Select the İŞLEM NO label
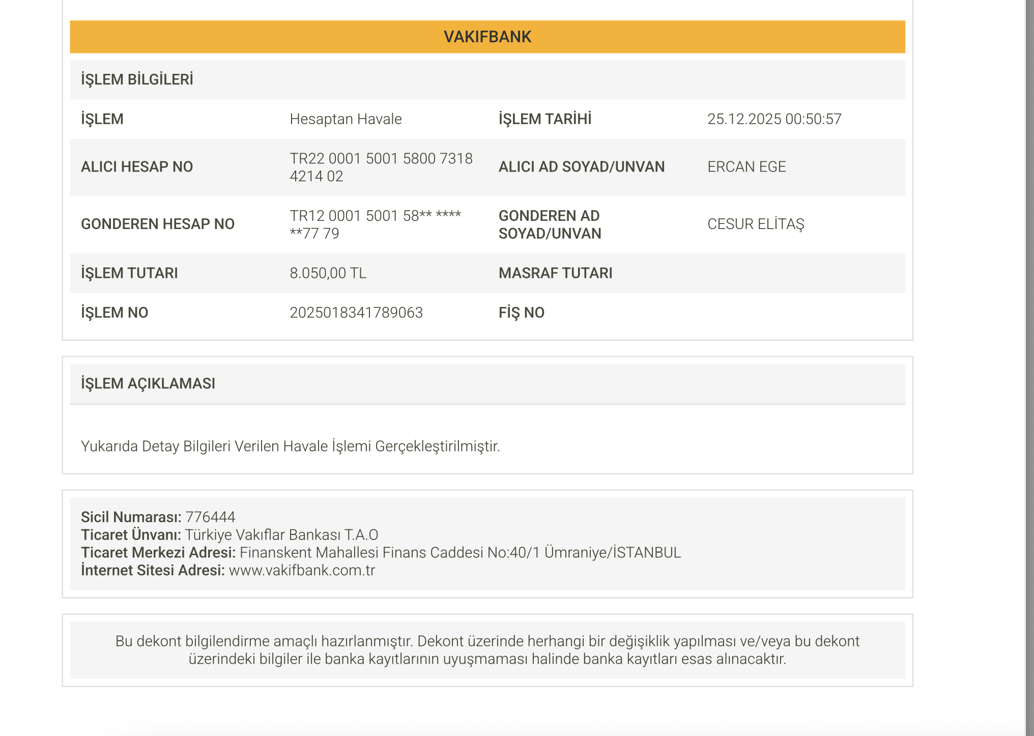 [x=114, y=313]
